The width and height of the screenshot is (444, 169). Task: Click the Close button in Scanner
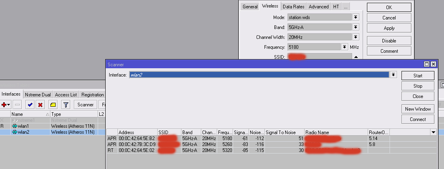tap(418, 96)
